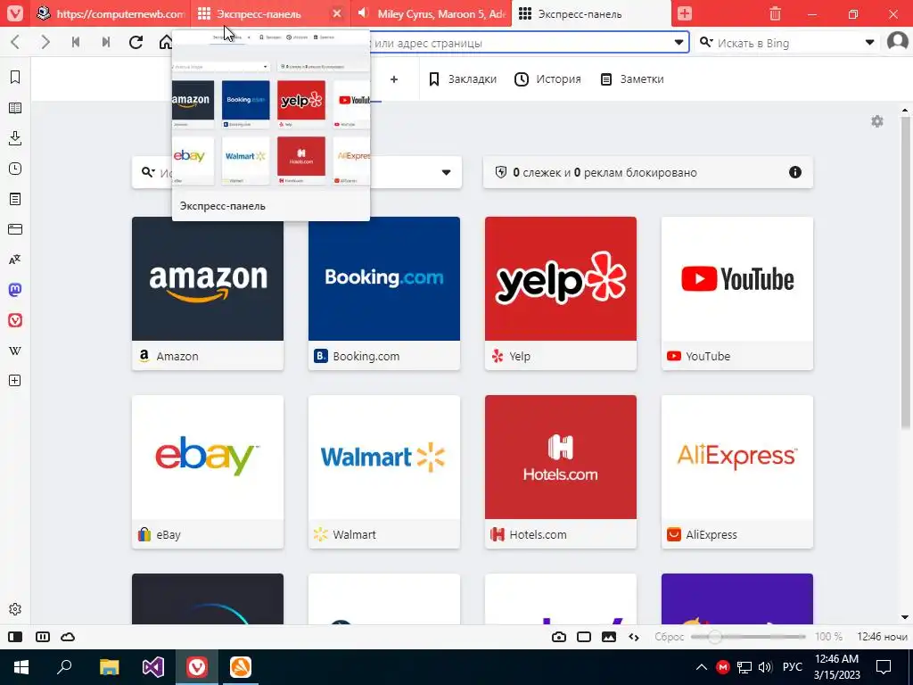Image resolution: width=913 pixels, height=685 pixels.
Task: Toggle tab tiling in status bar
Action: coord(43,637)
